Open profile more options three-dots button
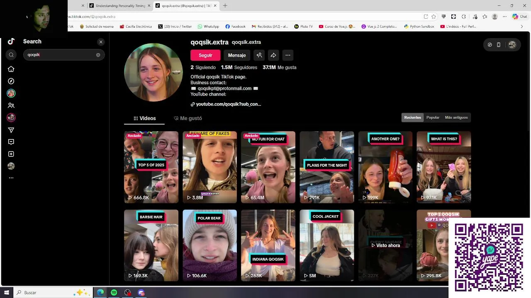The height and width of the screenshot is (298, 531). click(288, 55)
